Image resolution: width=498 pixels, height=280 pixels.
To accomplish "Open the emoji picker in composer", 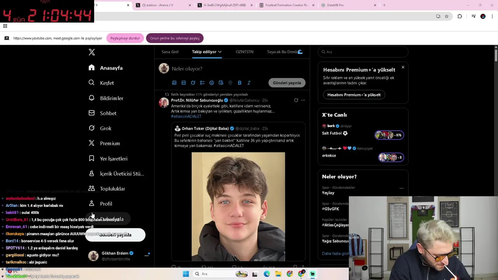I will pyautogui.click(x=212, y=83).
